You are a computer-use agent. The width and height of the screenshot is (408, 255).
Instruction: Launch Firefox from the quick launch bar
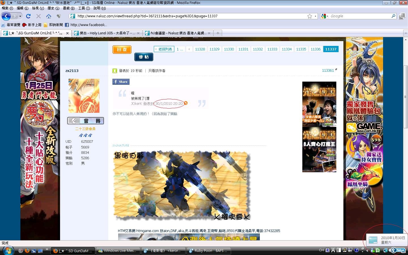[27, 250]
